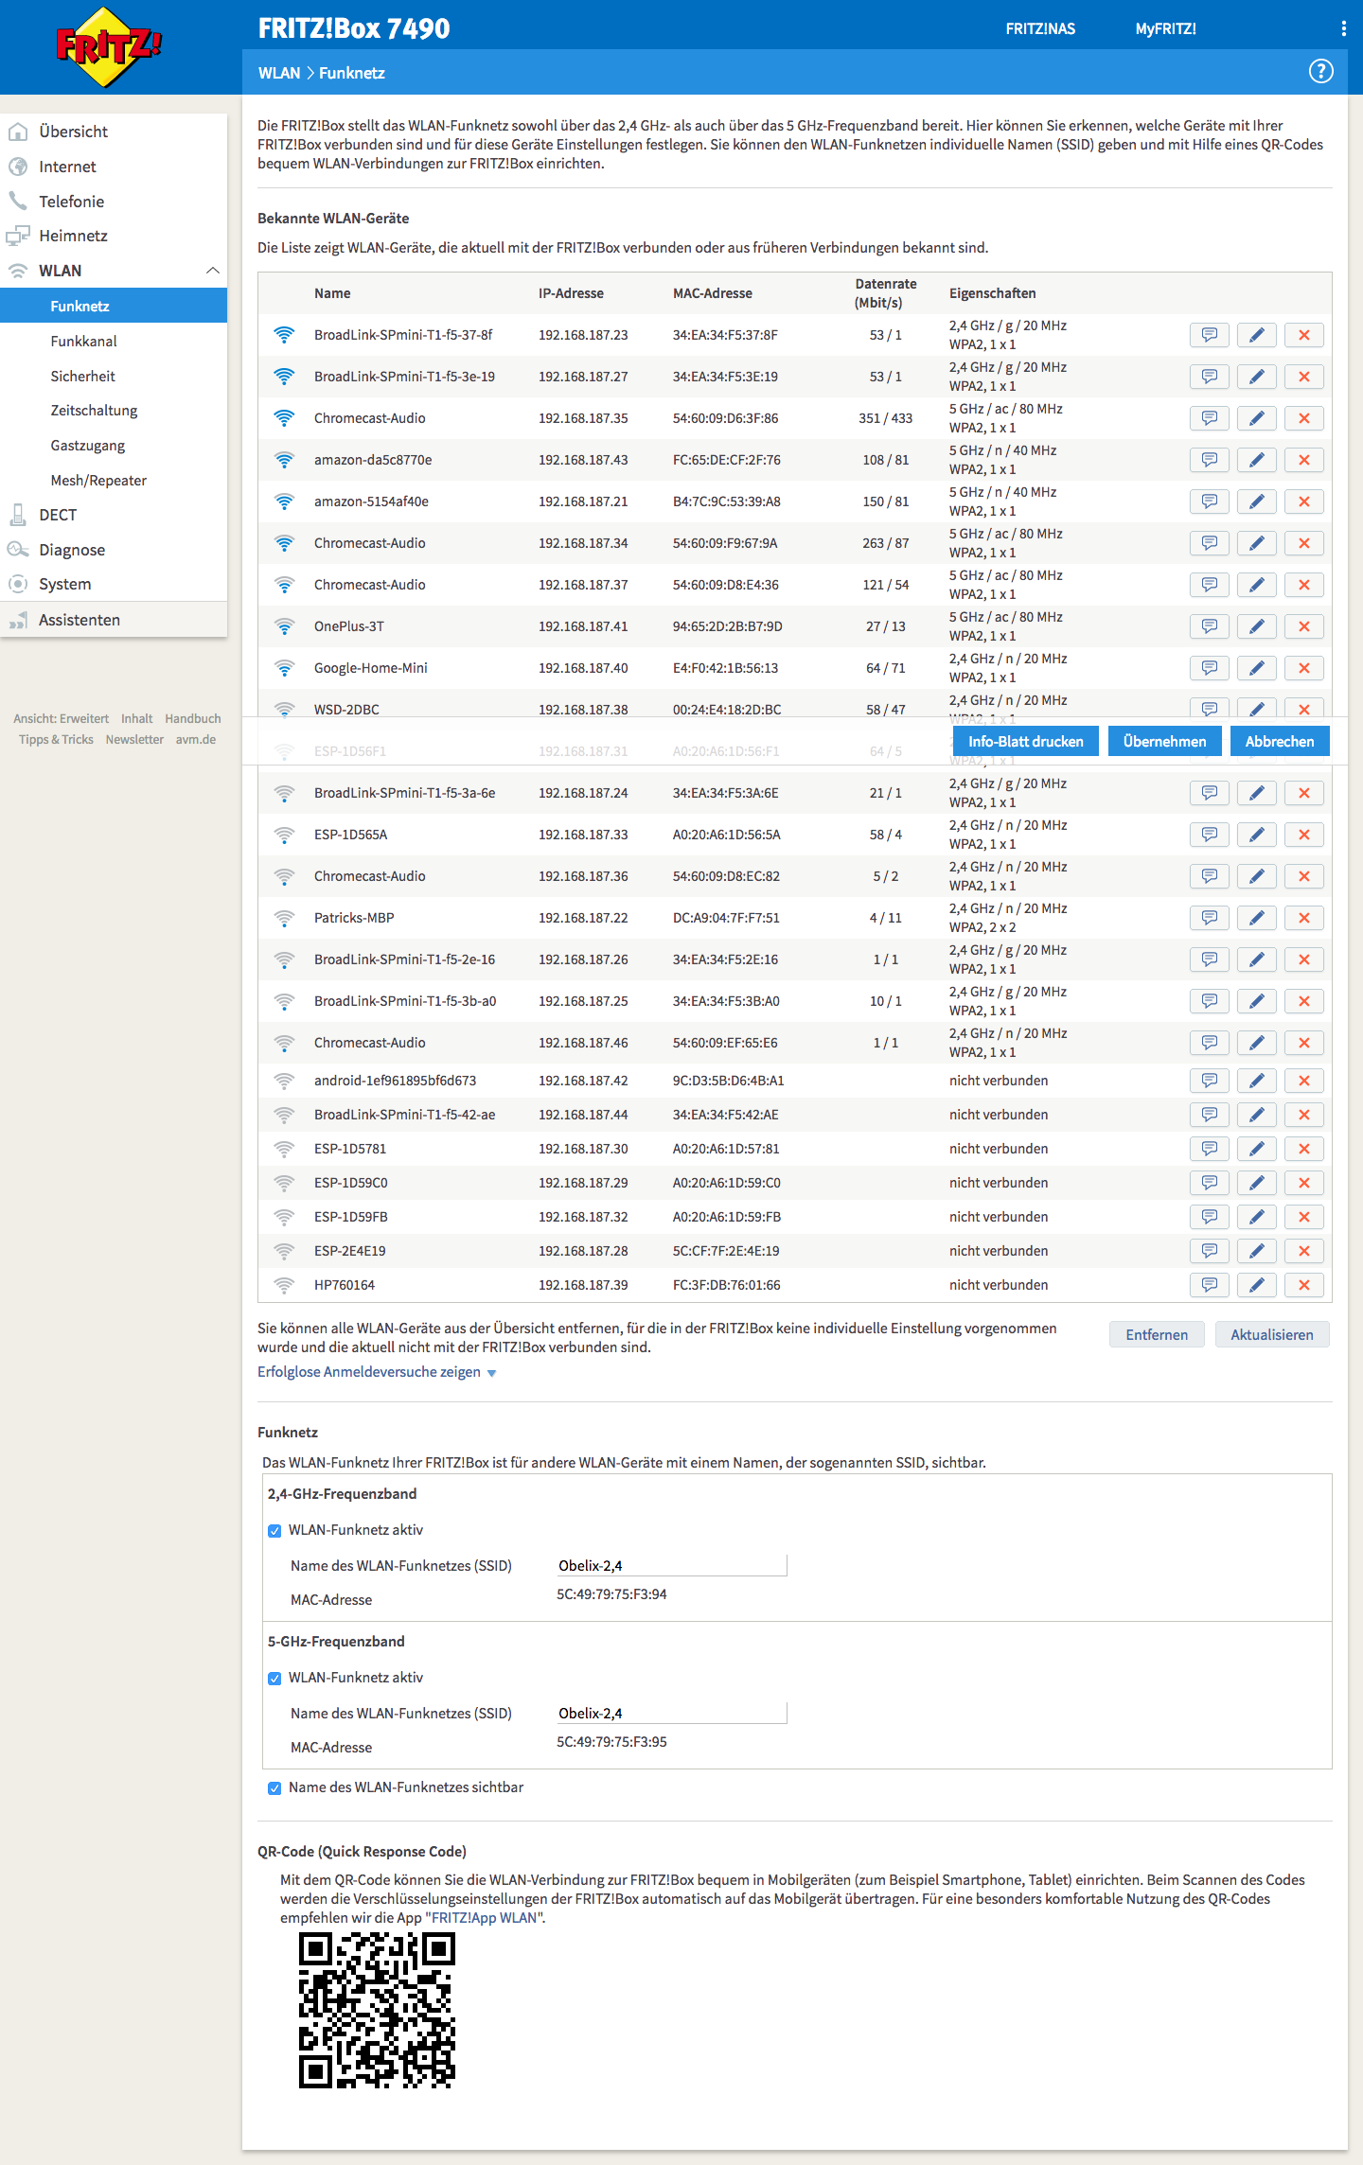This screenshot has width=1363, height=2165.
Task: Delete the HP760164 device with red X
Action: click(1303, 1285)
